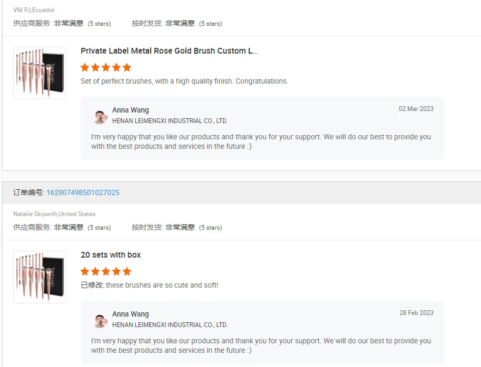This screenshot has height=367, width=481.
Task: Click Anna Wang's avatar on the 02 Mar 2023 reply
Action: click(100, 116)
